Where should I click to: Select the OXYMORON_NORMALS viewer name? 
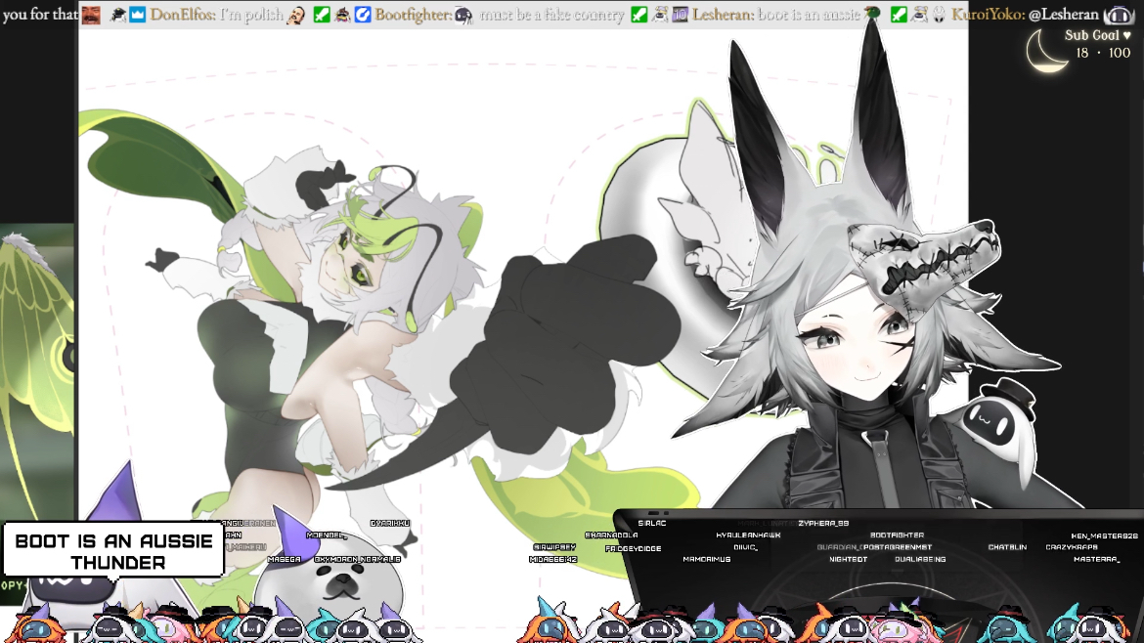(357, 559)
